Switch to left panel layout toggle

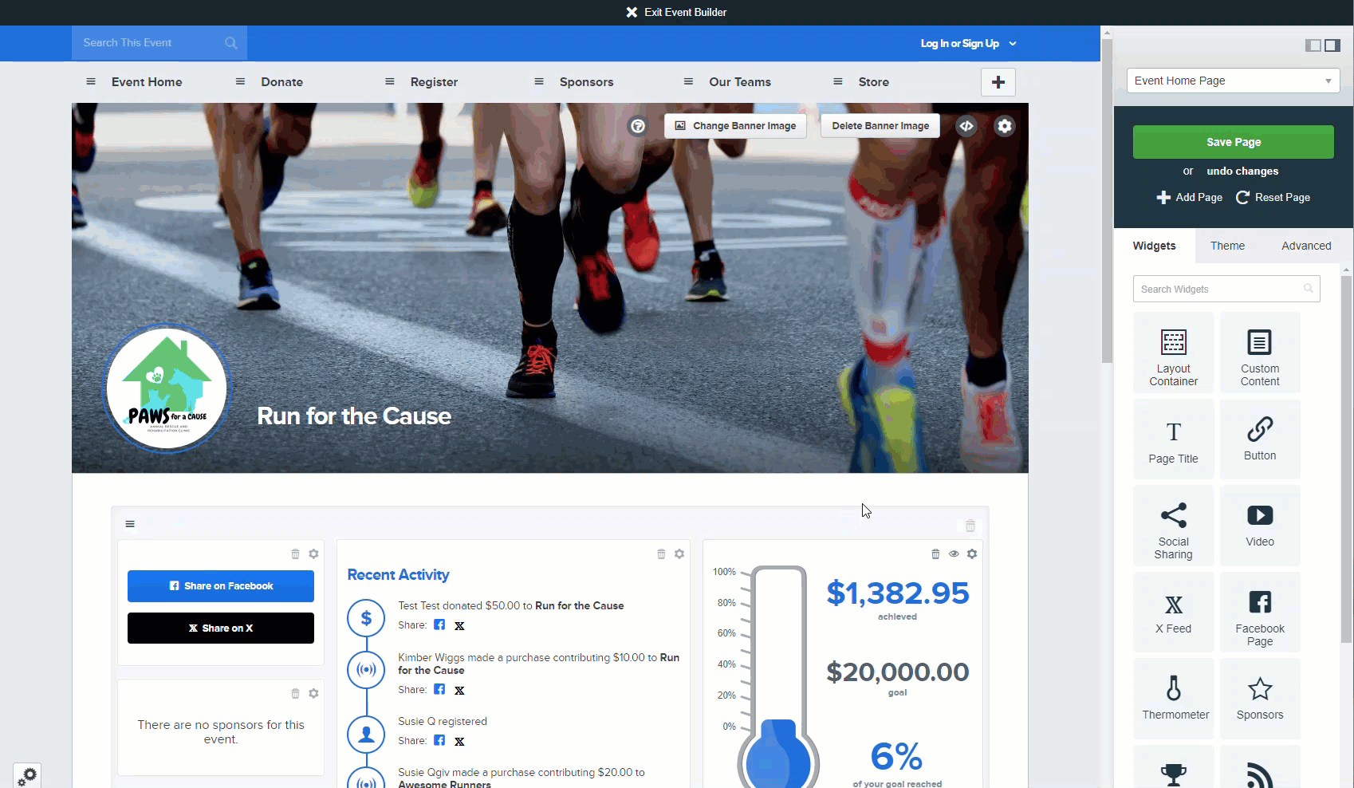tap(1313, 45)
